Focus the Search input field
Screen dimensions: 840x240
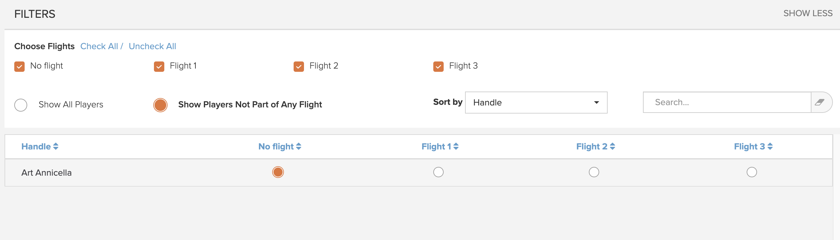pos(727,102)
